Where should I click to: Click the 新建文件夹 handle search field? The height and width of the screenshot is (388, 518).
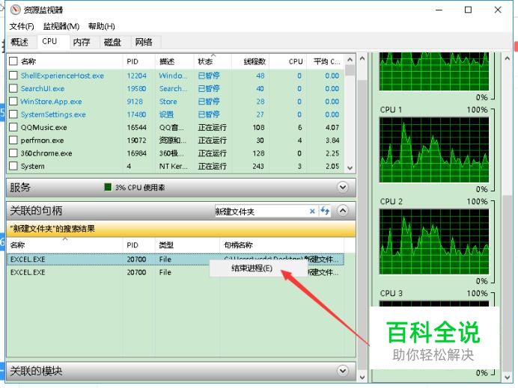click(x=262, y=212)
